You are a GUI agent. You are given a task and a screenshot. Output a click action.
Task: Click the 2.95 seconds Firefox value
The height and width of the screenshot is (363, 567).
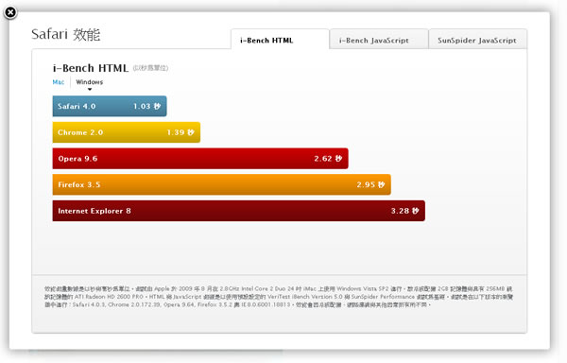(x=370, y=184)
